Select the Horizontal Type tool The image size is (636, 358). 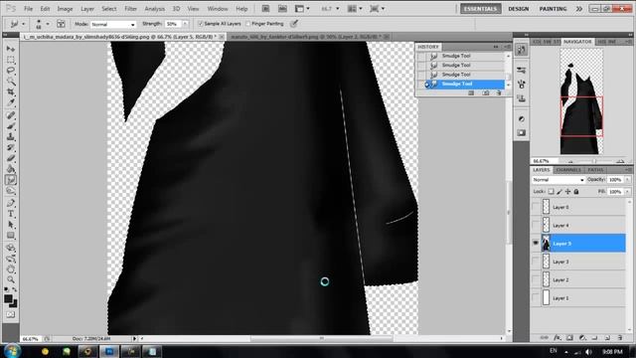(x=11, y=214)
